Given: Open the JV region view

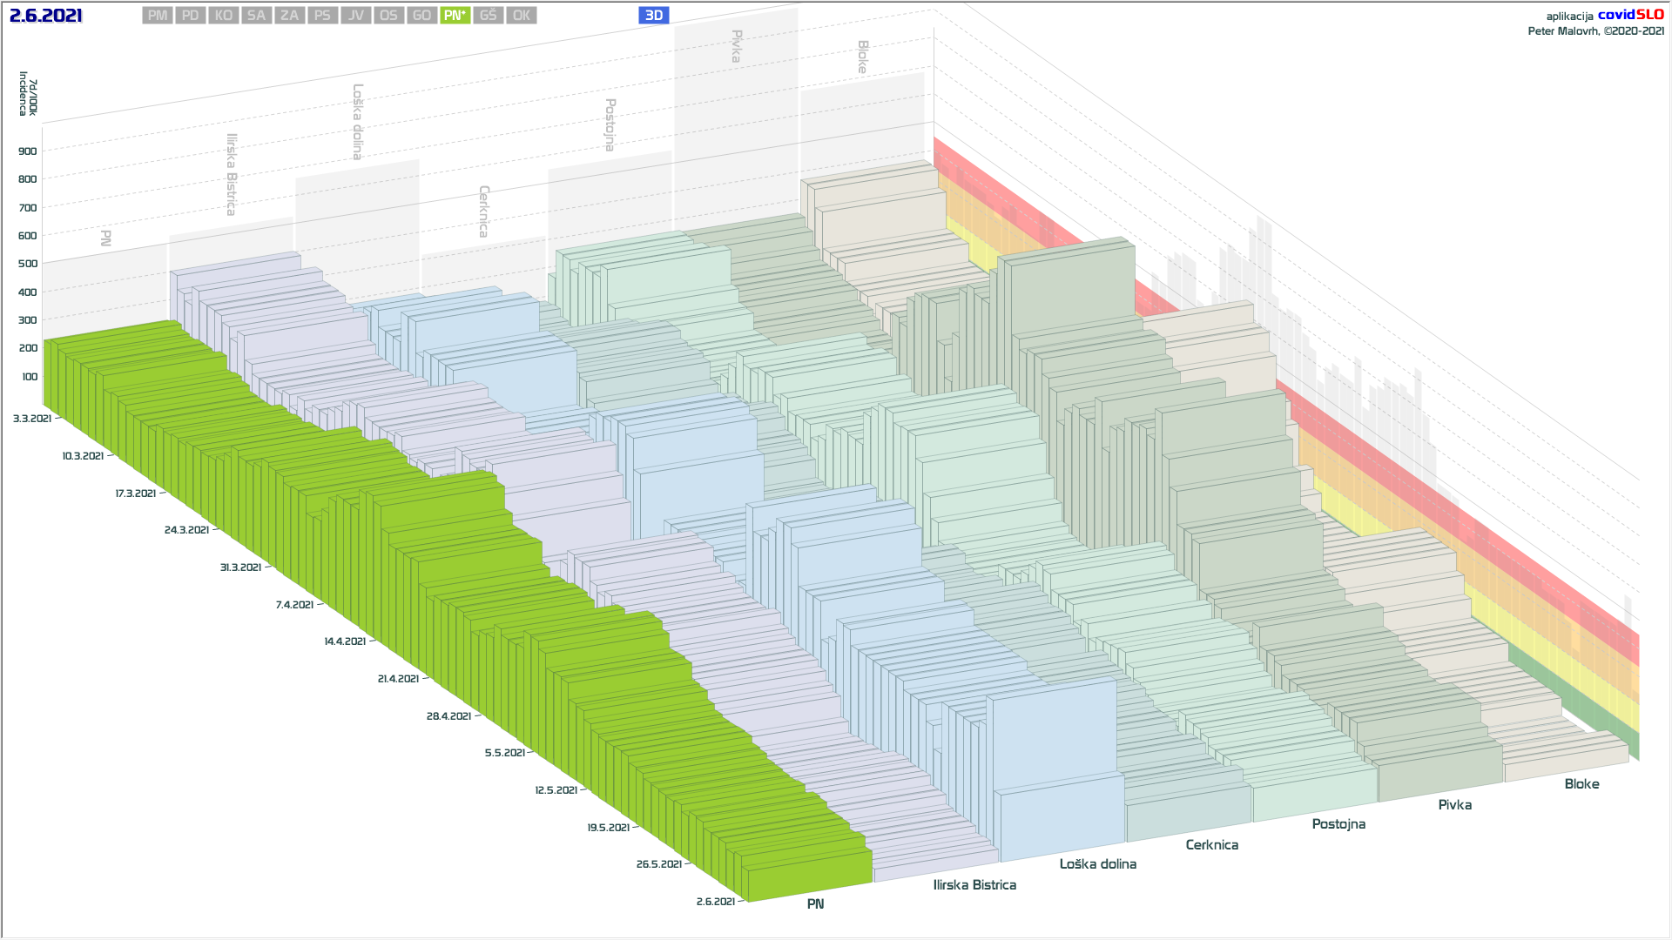Looking at the screenshot, I should 355,16.
